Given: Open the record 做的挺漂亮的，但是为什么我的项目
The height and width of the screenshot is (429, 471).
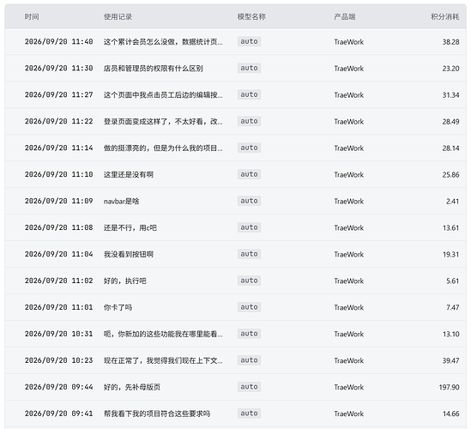Looking at the screenshot, I should 163,148.
